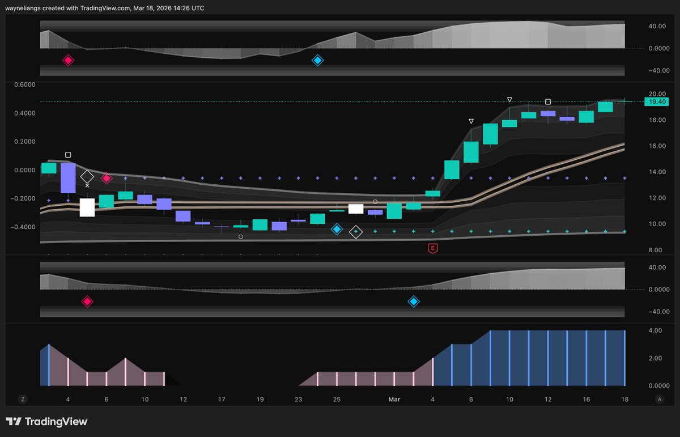
Task: Select the last teal candle at the 19.40 line
Action: (x=625, y=101)
